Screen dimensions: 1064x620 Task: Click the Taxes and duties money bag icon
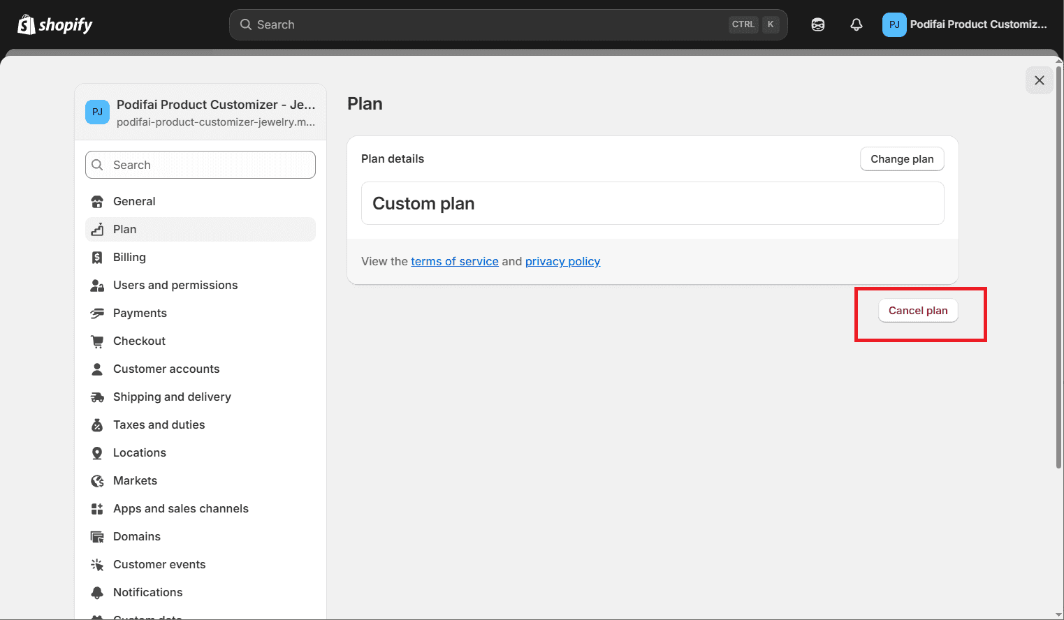coord(97,425)
